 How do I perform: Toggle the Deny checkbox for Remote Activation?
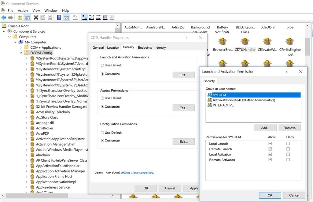(288, 160)
